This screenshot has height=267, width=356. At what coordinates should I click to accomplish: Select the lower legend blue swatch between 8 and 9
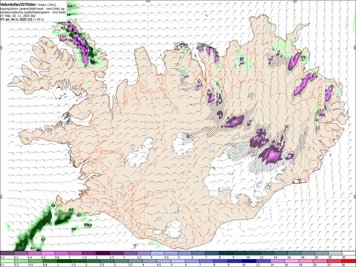click(x=220, y=261)
